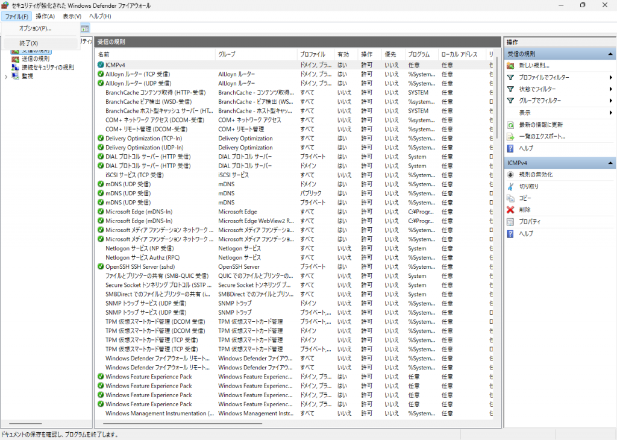Select COM+ ネットワーク アクセス (DCOM-受信) rule
Screen dimensions: 617x440
pyautogui.click(x=155, y=120)
